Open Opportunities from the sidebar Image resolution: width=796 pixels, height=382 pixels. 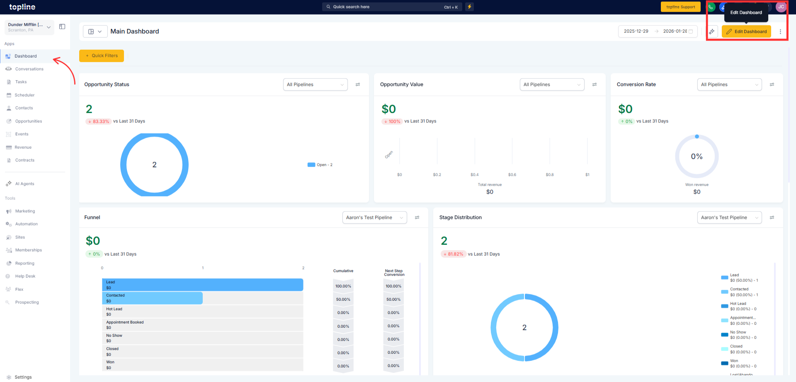point(29,121)
